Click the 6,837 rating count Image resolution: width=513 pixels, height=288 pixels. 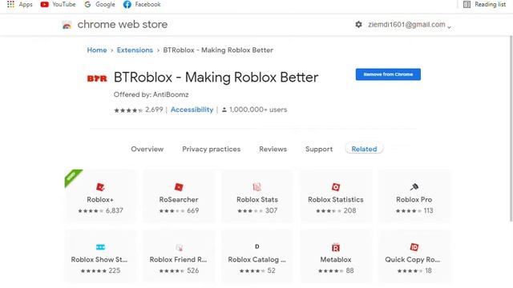114,210
